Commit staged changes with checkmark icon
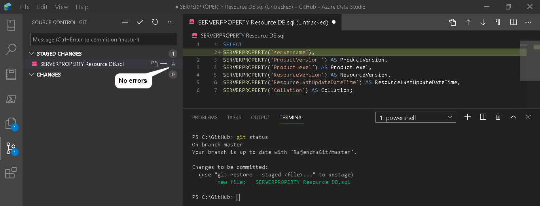 pyautogui.click(x=140, y=22)
